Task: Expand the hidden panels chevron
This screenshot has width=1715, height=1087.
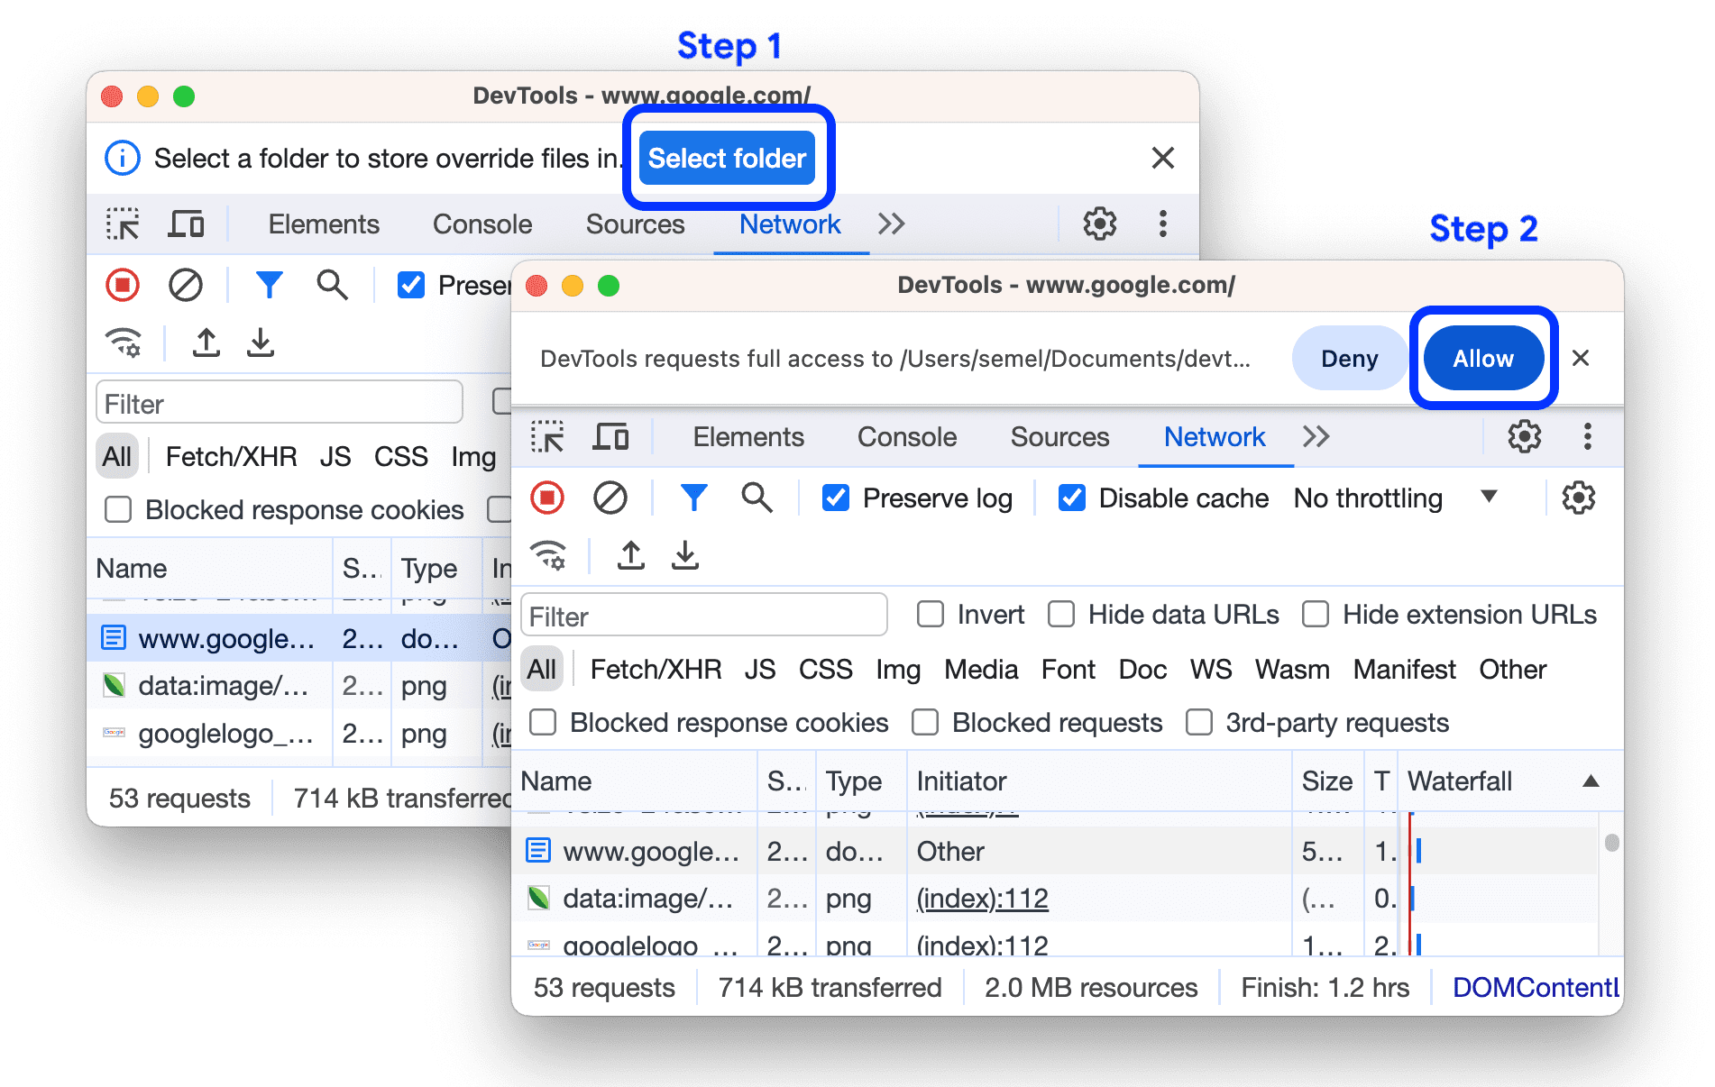Action: [x=1316, y=437]
